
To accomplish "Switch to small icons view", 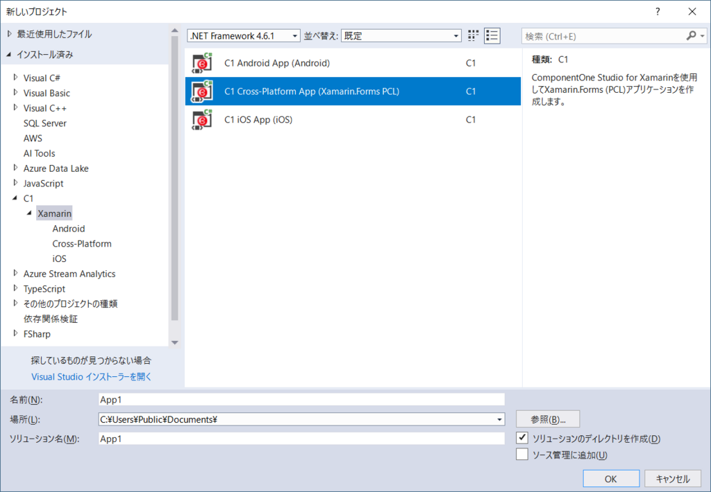I will 473,36.
